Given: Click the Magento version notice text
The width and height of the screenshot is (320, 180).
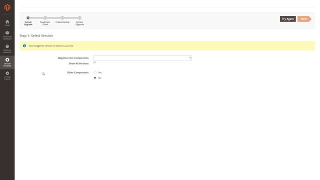Looking at the screenshot, I should coord(51,46).
